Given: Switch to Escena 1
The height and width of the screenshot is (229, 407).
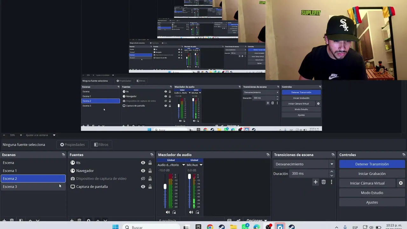Looking at the screenshot, I should point(33,171).
